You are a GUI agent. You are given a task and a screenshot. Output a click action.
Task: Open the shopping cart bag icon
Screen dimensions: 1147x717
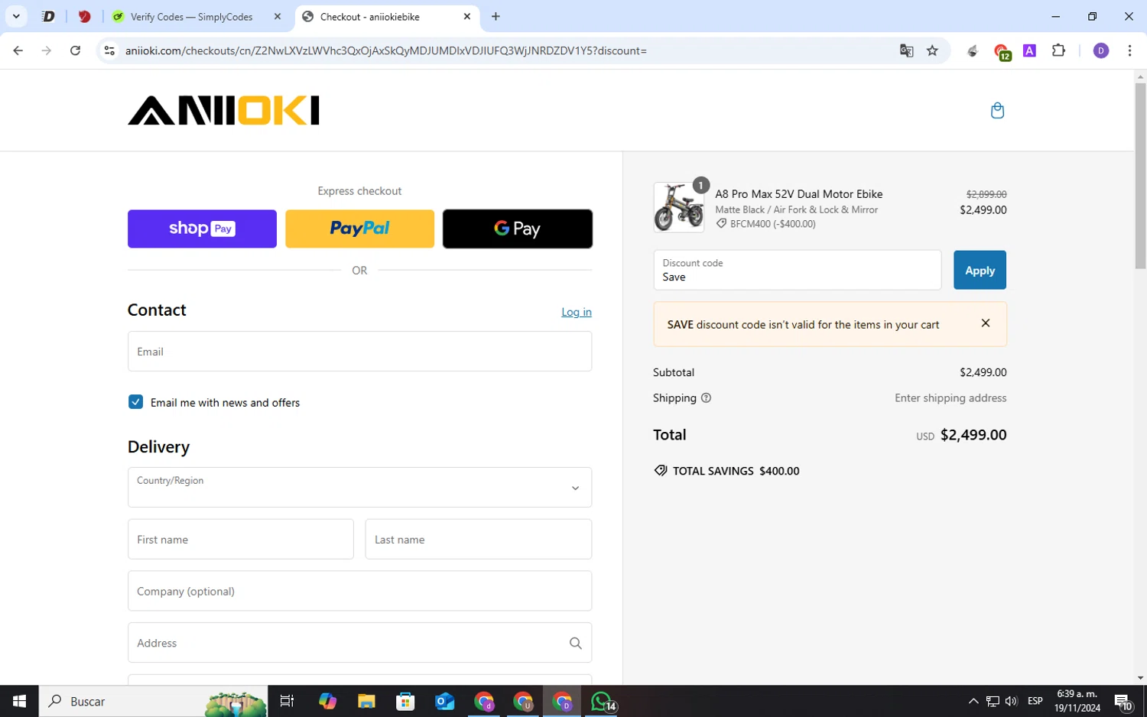997,111
